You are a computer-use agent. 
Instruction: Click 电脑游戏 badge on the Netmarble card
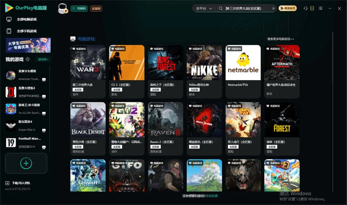(x=234, y=48)
